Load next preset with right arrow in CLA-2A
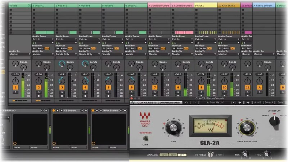 (x=248, y=102)
